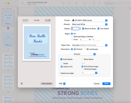Image resolution: width=131 pixels, height=103 pixels.
Task: Click the document window vertical scrollbar
Action: (x=130, y=9)
